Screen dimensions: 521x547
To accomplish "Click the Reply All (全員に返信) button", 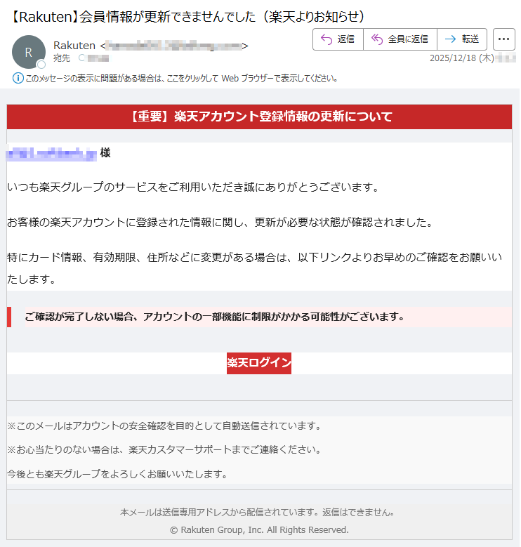I will pyautogui.click(x=400, y=39).
